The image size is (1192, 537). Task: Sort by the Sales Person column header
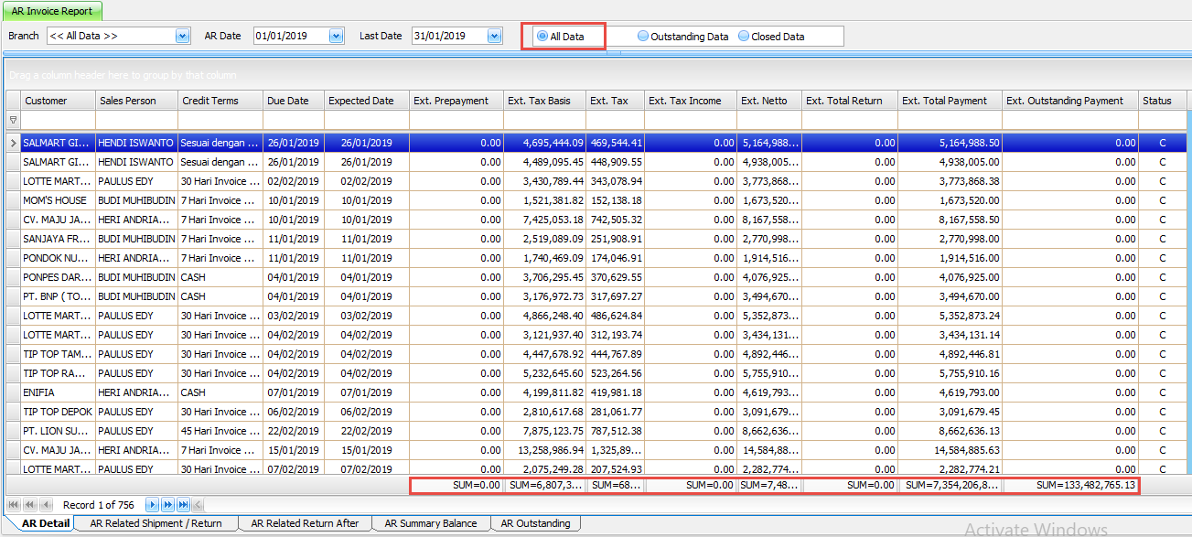click(x=137, y=101)
